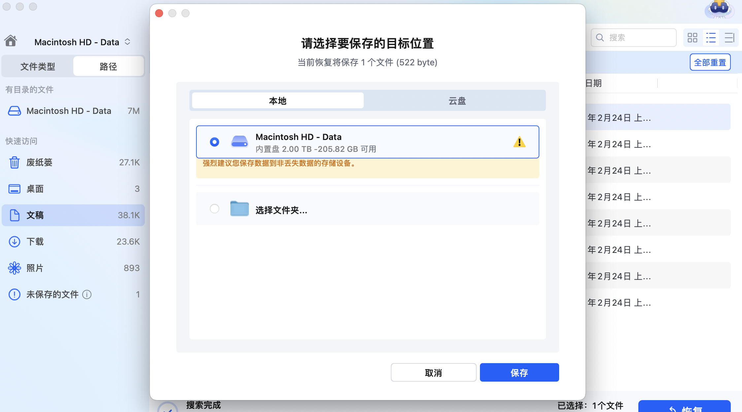Switch to list view layout
Viewport: 742px width, 412px height.
711,38
